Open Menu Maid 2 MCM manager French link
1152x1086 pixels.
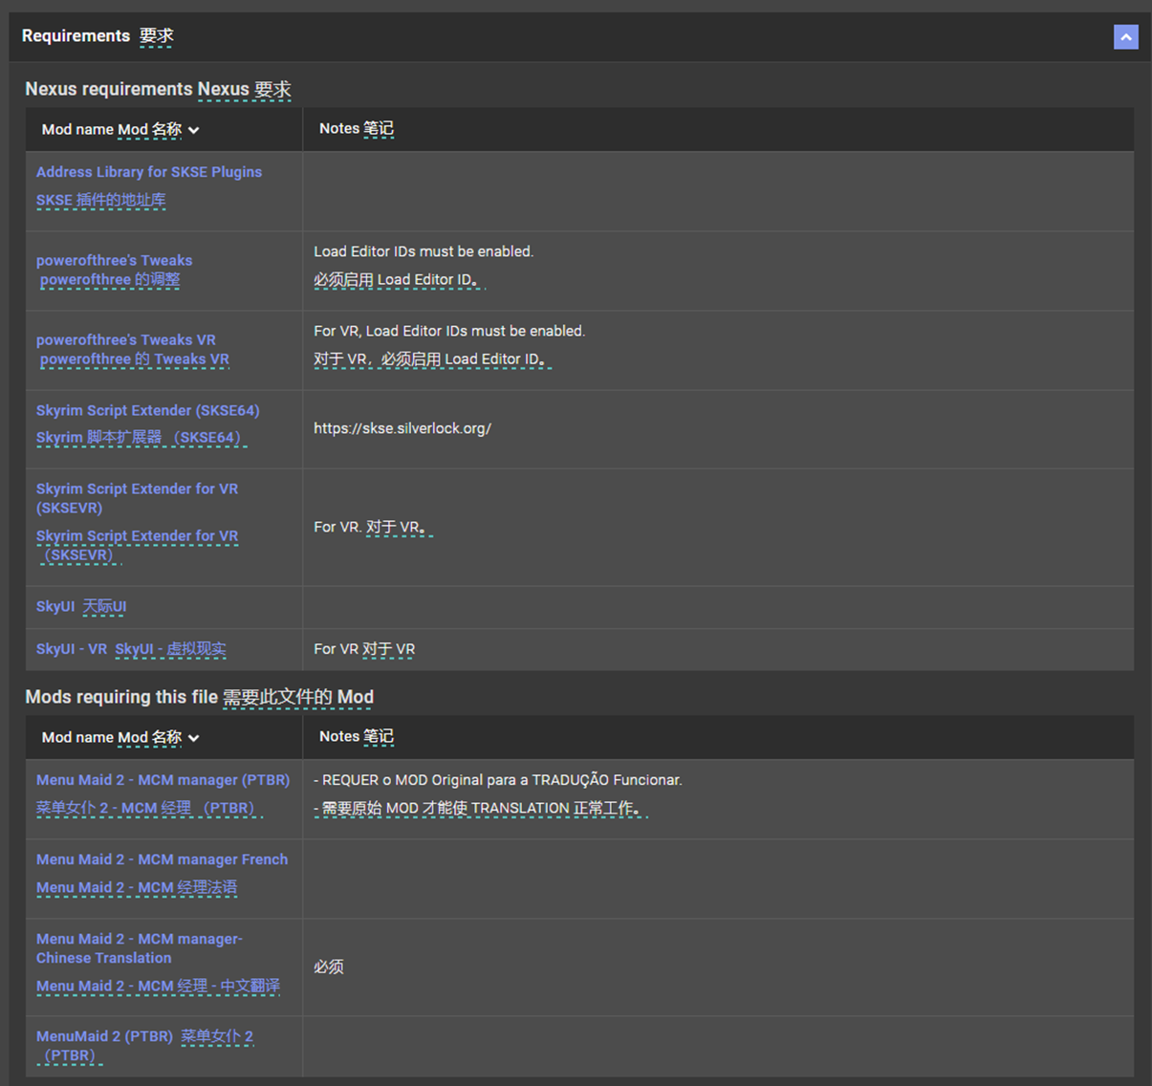point(162,859)
